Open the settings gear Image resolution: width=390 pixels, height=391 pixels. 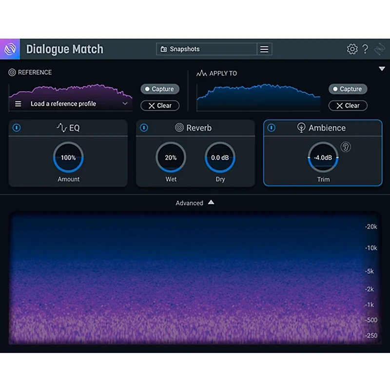pos(352,49)
